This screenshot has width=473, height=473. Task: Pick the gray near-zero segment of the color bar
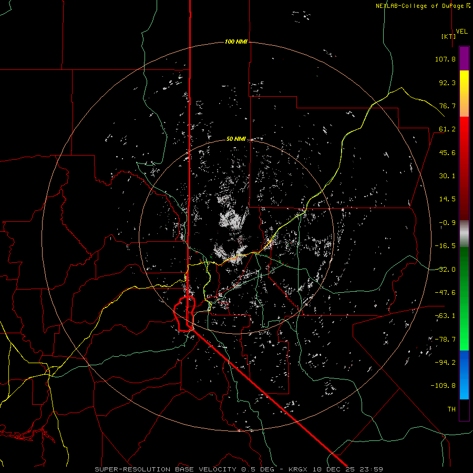coord(464,234)
